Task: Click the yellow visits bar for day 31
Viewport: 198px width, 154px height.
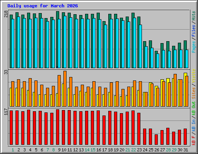Action: pyautogui.click(x=185, y=90)
